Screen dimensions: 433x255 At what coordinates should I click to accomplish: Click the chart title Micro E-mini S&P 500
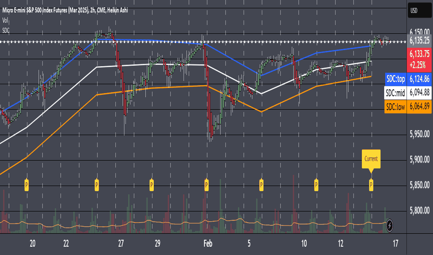point(65,11)
